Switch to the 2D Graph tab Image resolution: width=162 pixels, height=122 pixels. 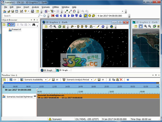pos(63,70)
